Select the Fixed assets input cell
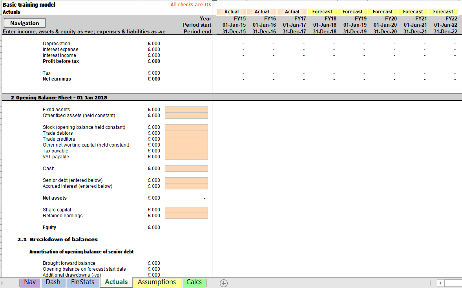 pos(186,110)
